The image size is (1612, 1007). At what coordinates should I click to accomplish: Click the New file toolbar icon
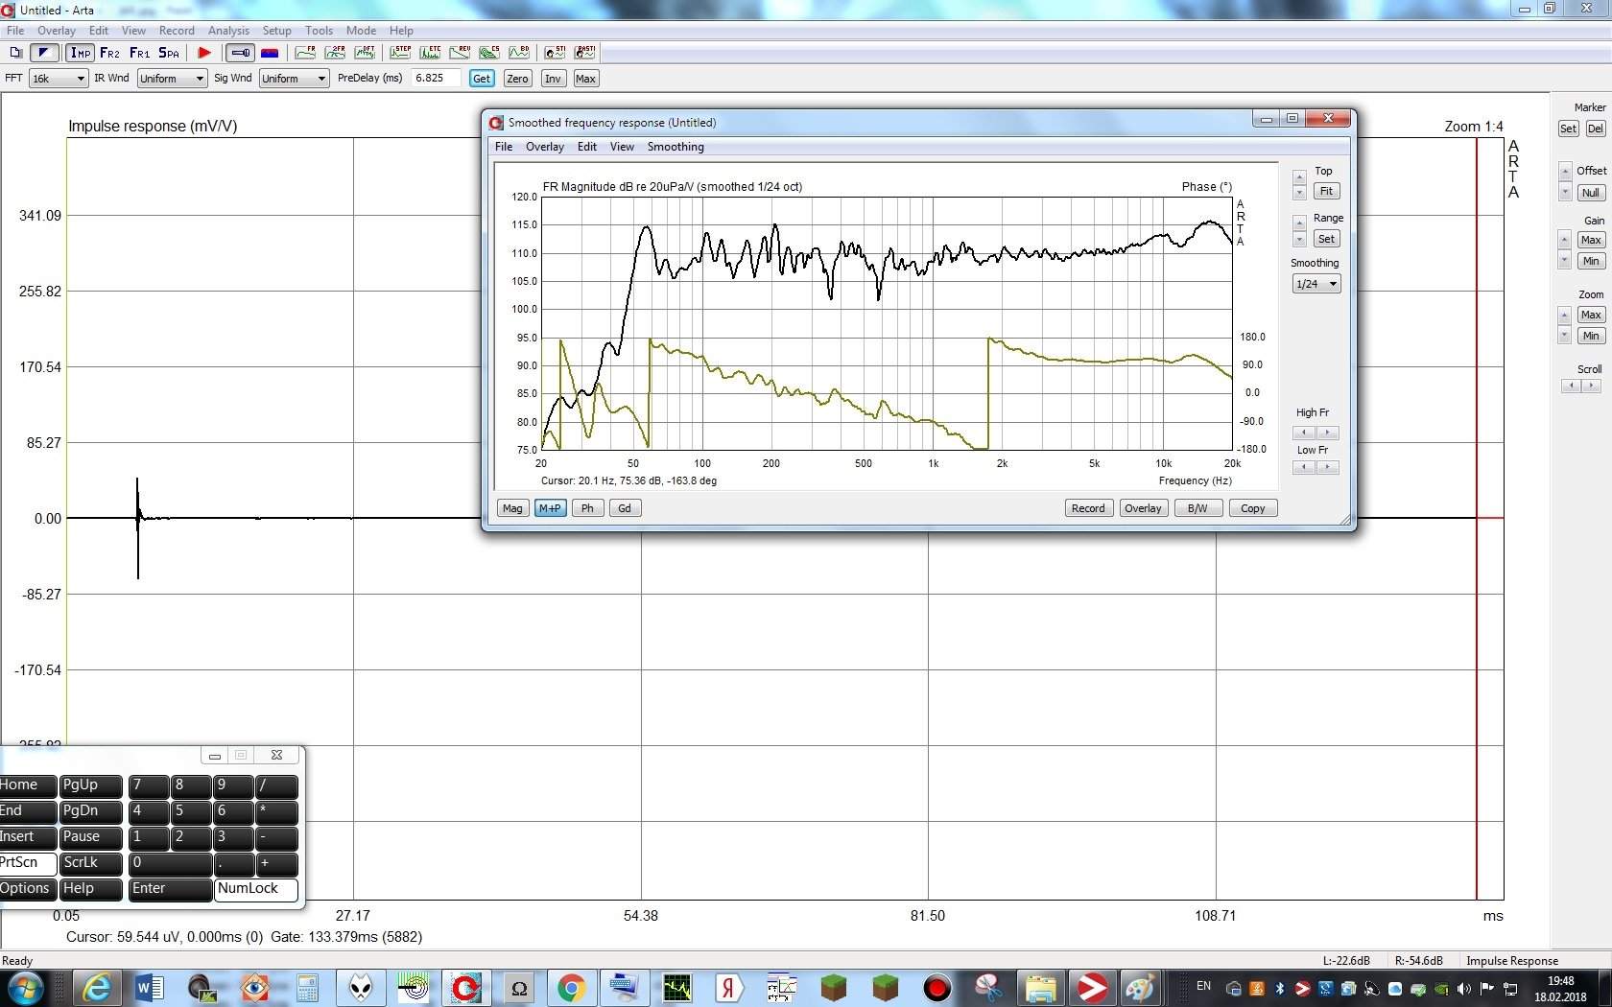pyautogui.click(x=15, y=53)
